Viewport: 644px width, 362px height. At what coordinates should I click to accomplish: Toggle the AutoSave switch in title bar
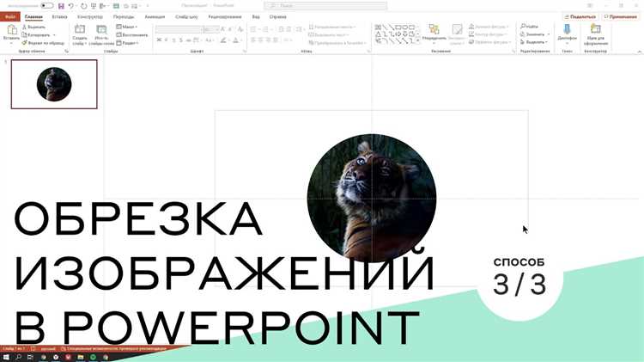tap(47, 6)
